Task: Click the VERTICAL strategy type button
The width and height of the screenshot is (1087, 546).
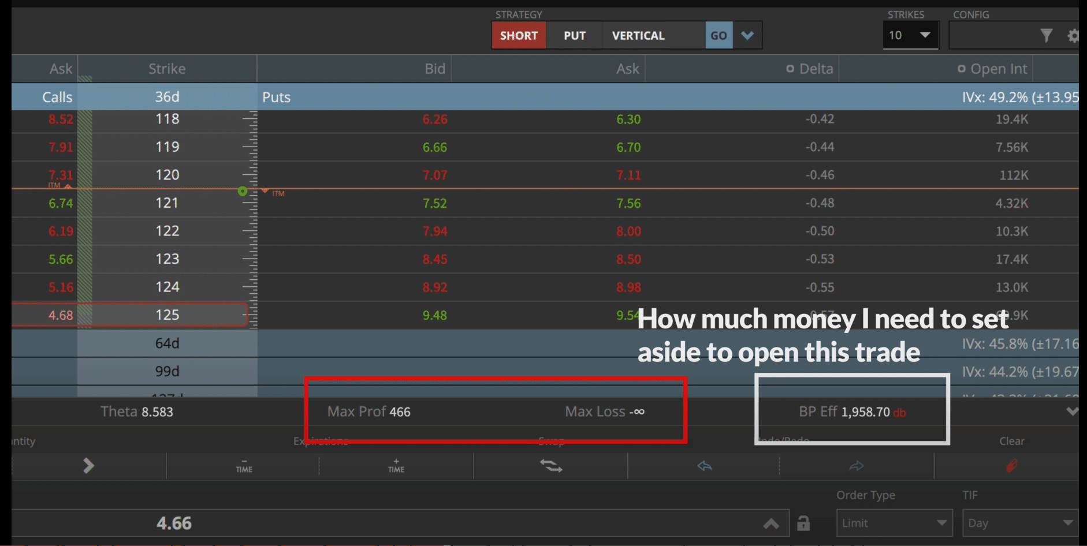Action: [x=638, y=35]
